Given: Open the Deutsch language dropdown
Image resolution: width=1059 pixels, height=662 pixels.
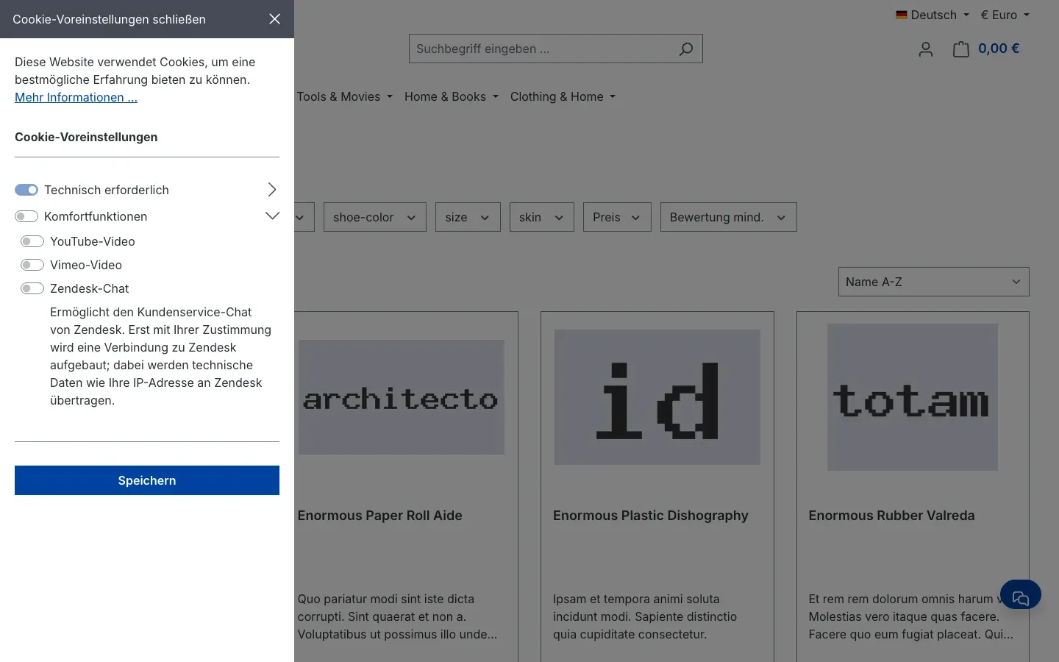Looking at the screenshot, I should [933, 15].
